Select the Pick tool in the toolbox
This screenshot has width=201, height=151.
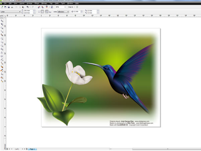tap(2, 17)
